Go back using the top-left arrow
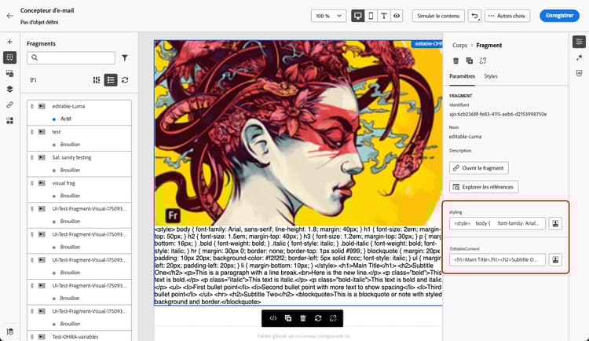 (9, 16)
